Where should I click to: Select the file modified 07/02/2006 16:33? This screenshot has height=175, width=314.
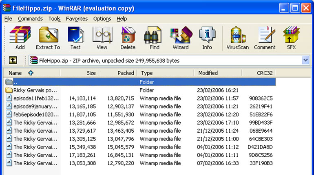point(139,163)
